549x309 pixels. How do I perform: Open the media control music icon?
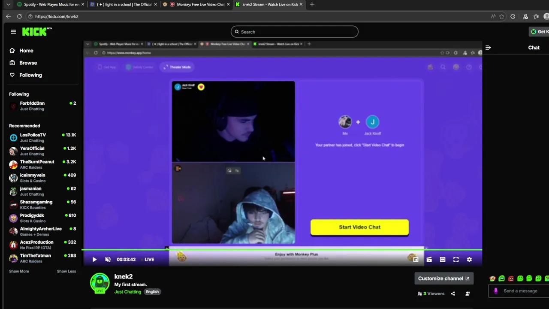(525, 16)
